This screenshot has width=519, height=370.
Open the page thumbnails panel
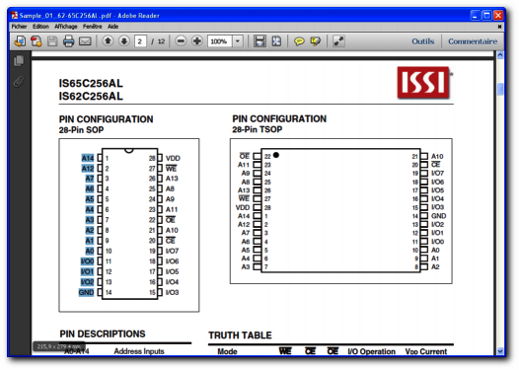[19, 60]
